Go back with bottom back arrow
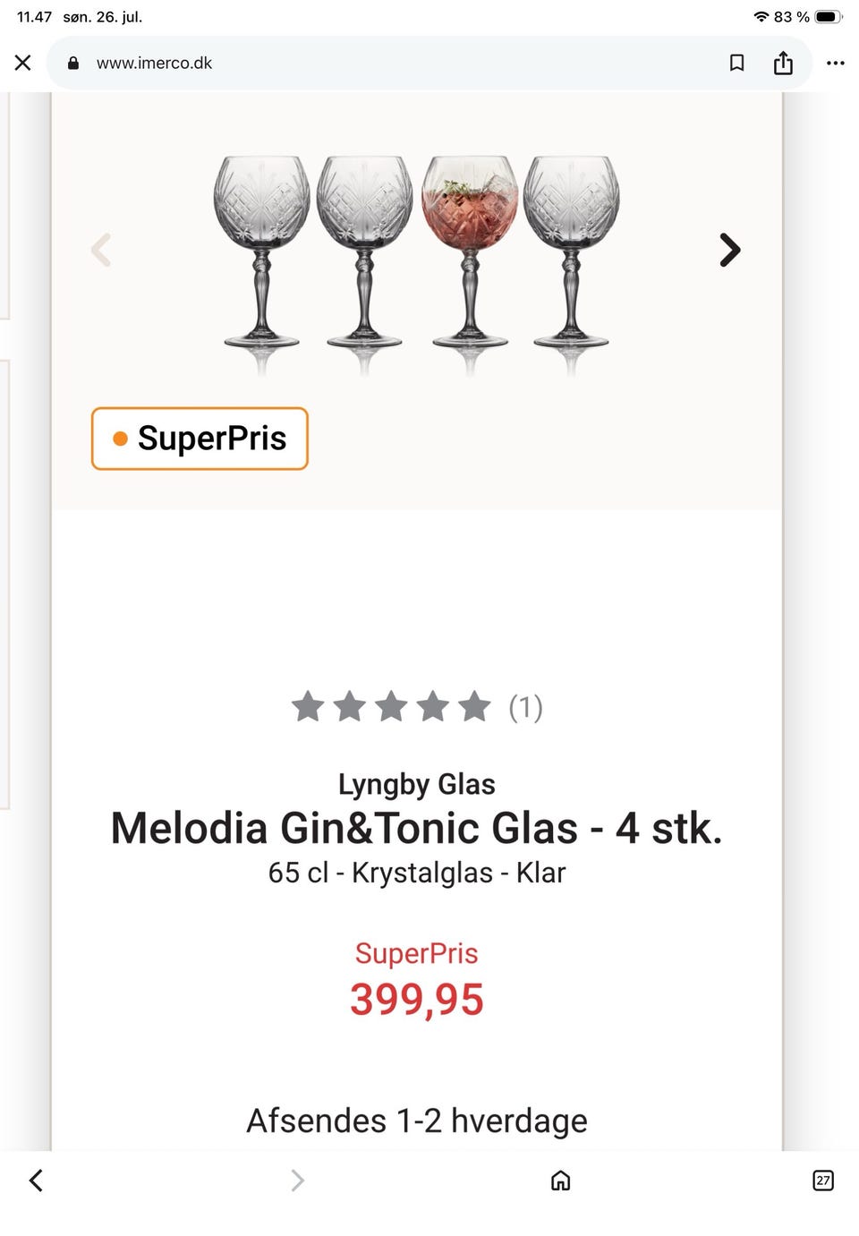Image resolution: width=859 pixels, height=1236 pixels. tap(36, 1181)
